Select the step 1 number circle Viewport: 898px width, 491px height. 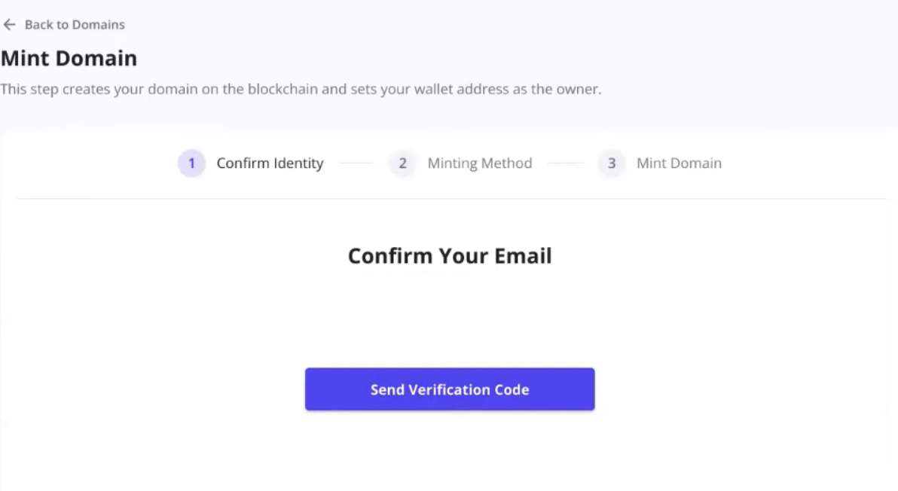[x=191, y=163]
